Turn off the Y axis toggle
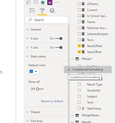This screenshot has height=123, width=115. tap(59, 47)
